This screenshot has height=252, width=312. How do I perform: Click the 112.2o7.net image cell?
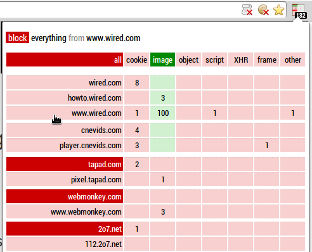[x=162, y=244]
